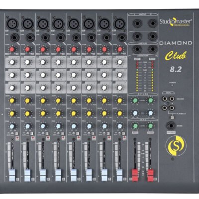
Task: Click the right green SEND level knob
Action: [x=150, y=126]
